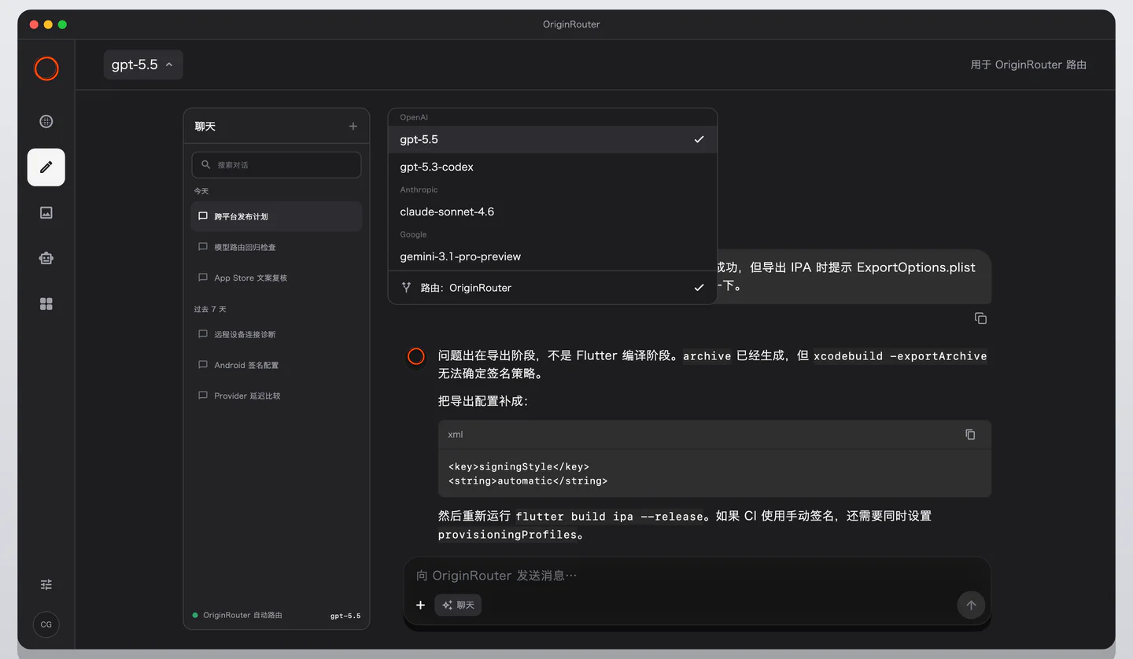The height and width of the screenshot is (659, 1133).
Task: Add attachment with the plus icon
Action: click(x=420, y=605)
